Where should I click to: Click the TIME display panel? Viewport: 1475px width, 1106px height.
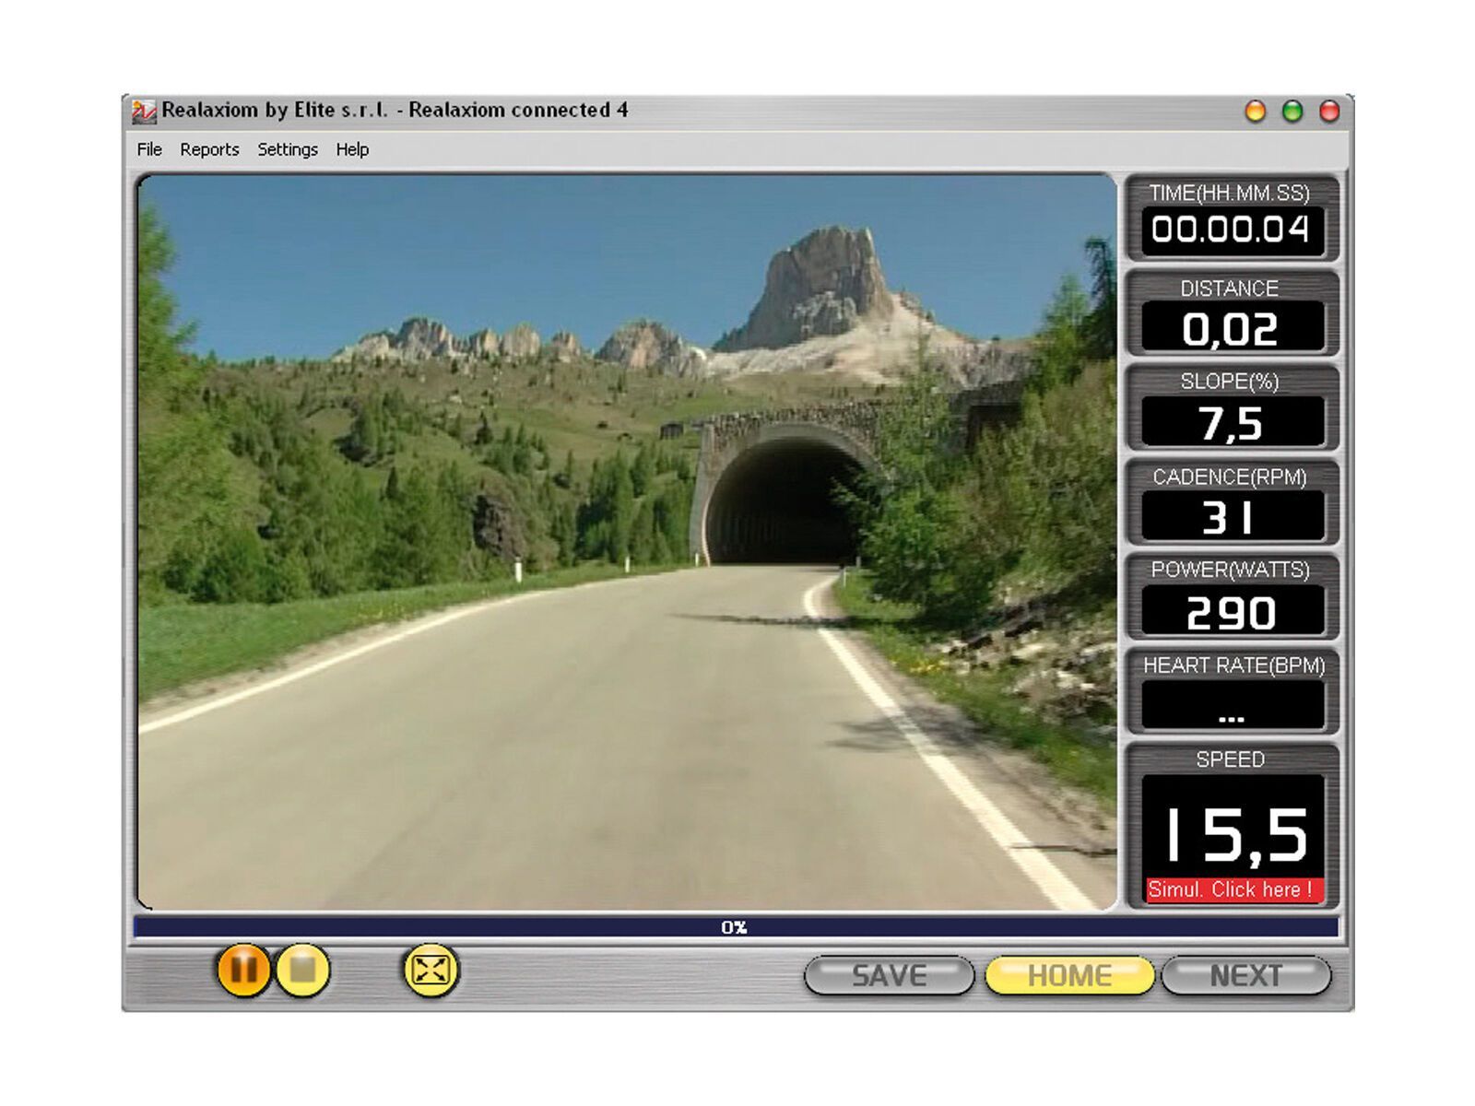[1233, 229]
